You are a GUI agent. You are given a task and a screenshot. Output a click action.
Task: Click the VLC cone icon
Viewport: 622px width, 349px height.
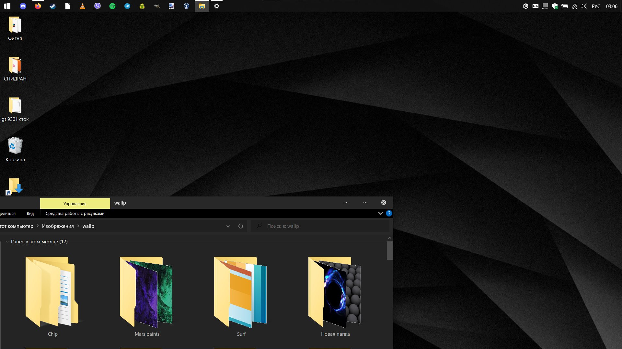[83, 6]
